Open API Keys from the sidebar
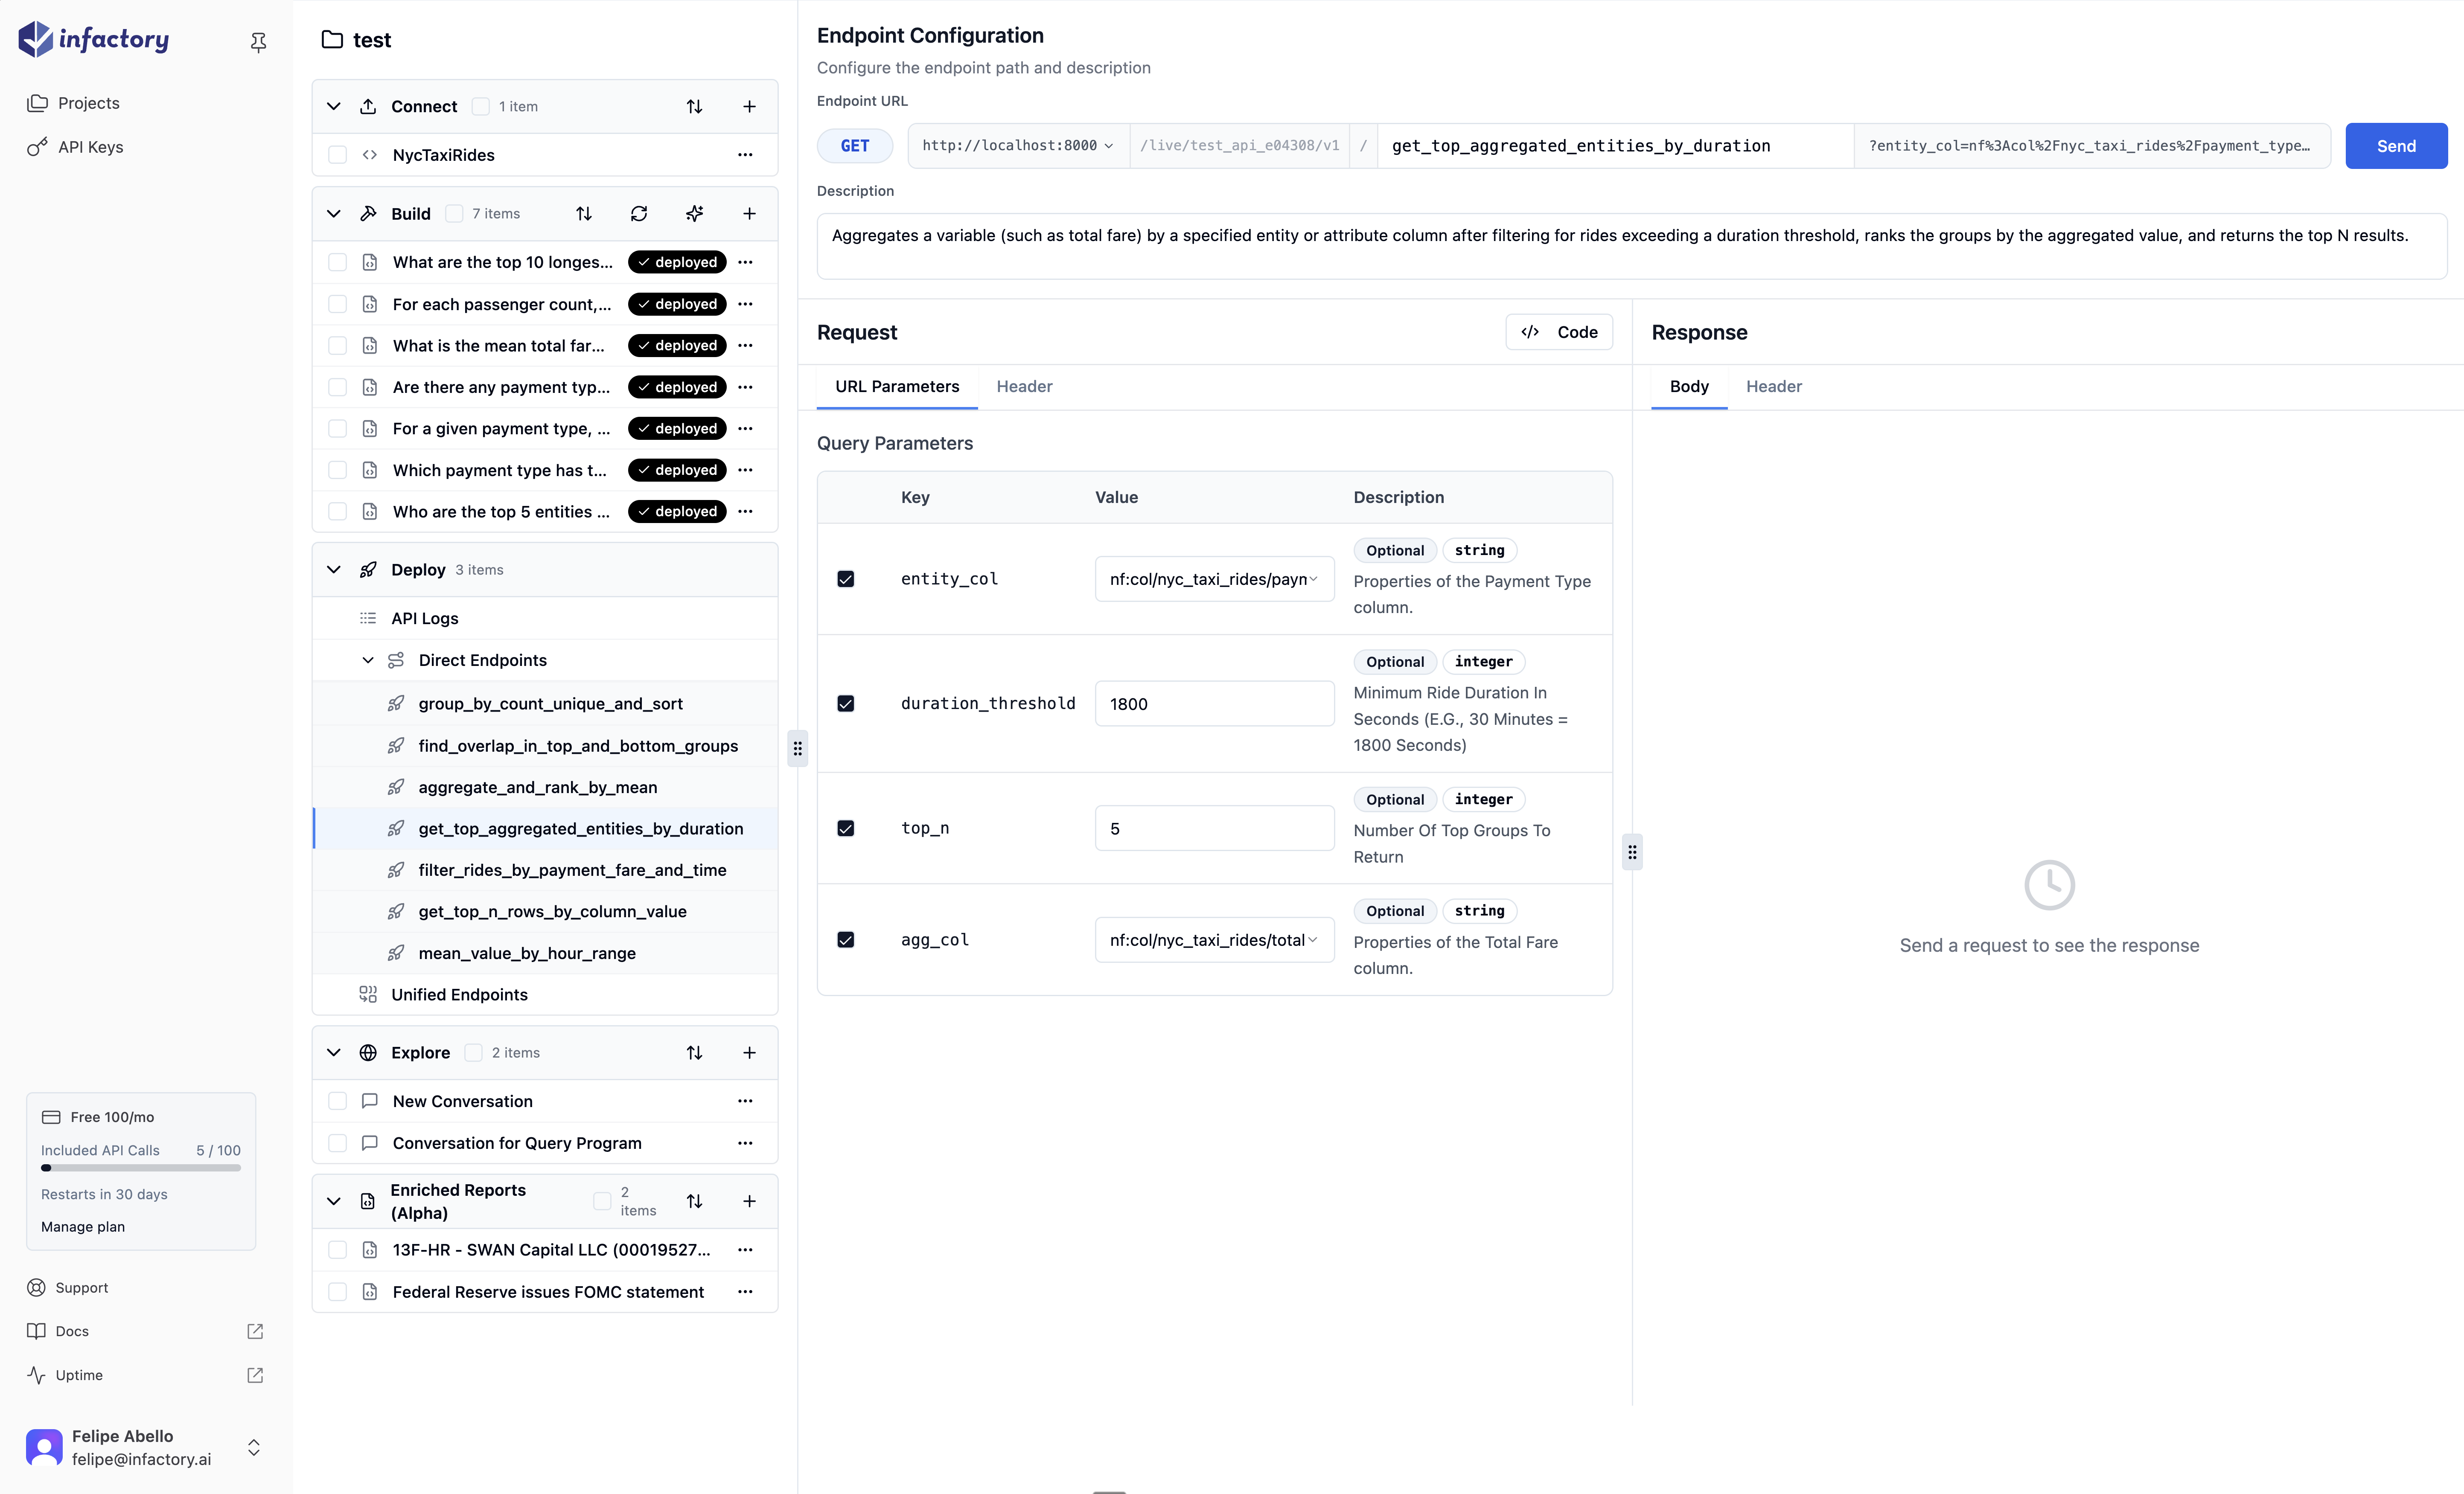 (x=90, y=147)
